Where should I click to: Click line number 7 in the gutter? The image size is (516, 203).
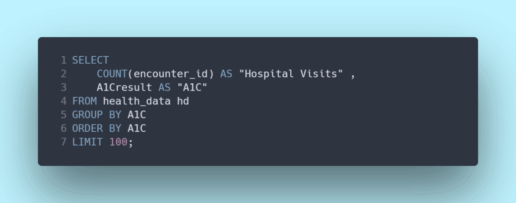[63, 142]
